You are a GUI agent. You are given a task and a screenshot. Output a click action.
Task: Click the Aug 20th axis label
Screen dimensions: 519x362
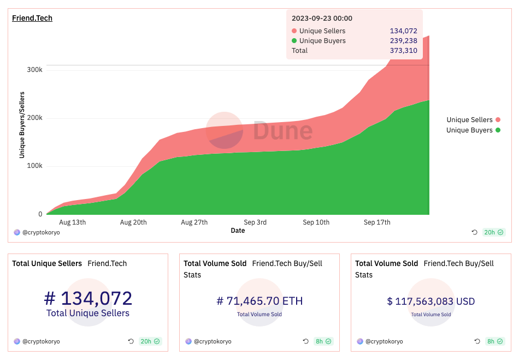click(x=133, y=222)
